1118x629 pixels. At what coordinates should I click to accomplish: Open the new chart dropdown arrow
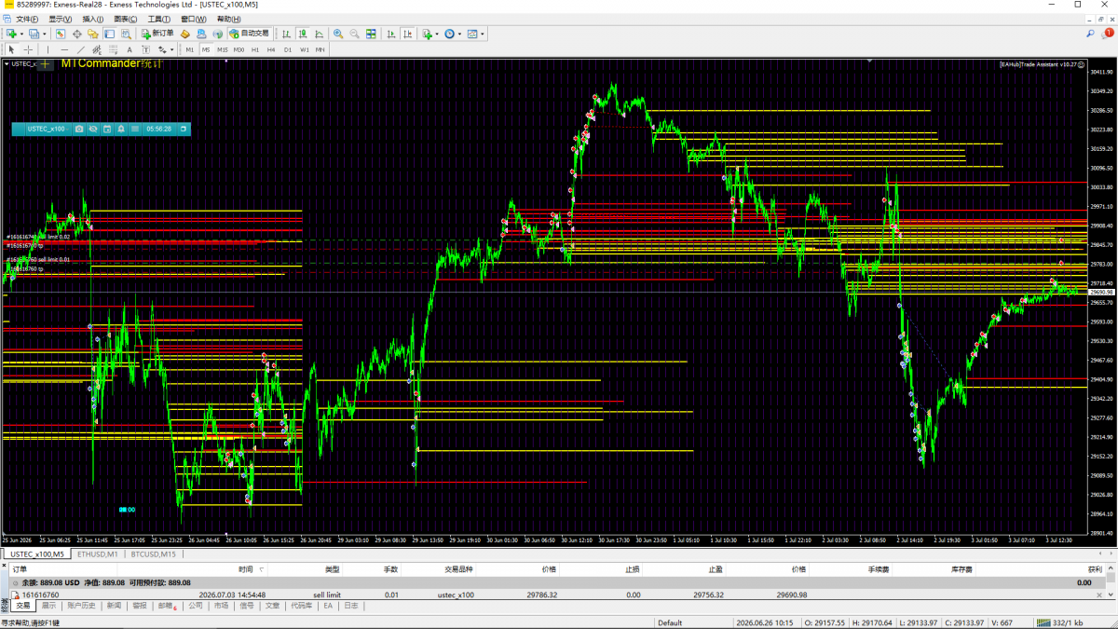[20, 34]
